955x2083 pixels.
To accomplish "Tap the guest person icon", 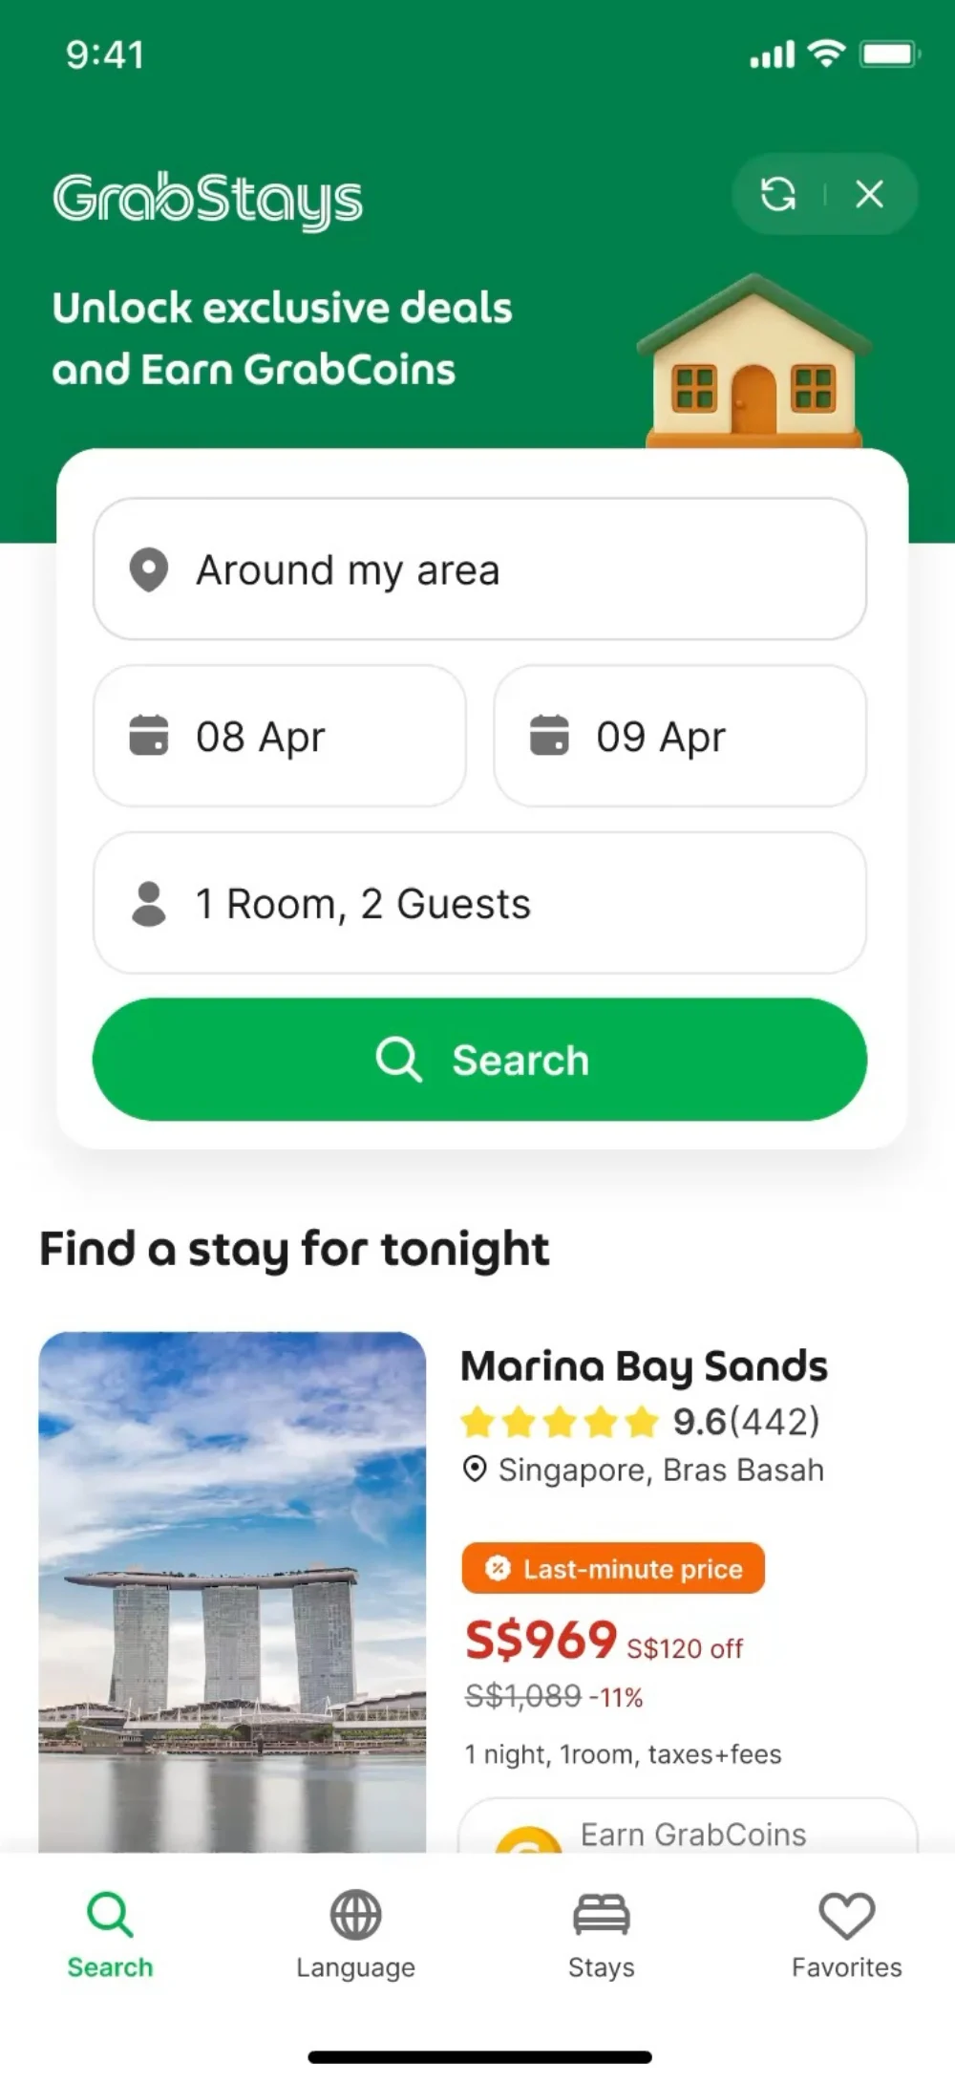I will [149, 904].
